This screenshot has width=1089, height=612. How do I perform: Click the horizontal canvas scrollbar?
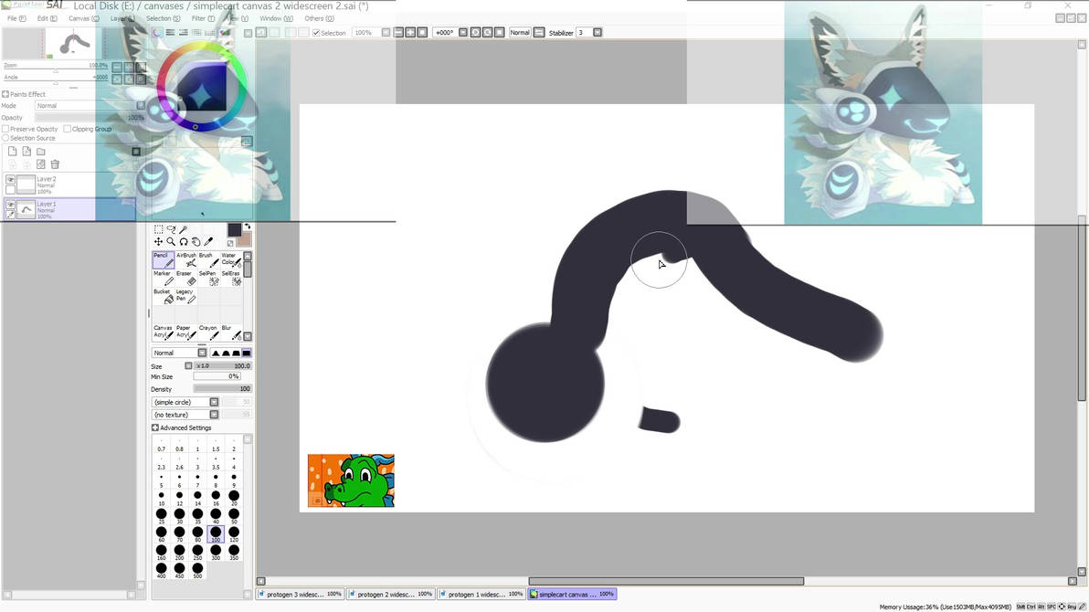coord(666,581)
